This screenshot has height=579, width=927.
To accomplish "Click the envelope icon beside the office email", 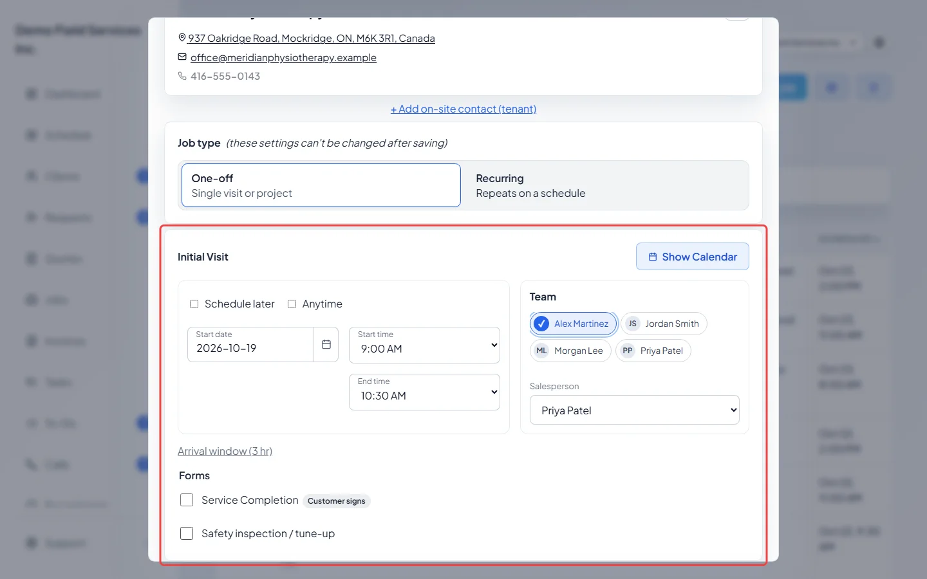I will (x=182, y=57).
